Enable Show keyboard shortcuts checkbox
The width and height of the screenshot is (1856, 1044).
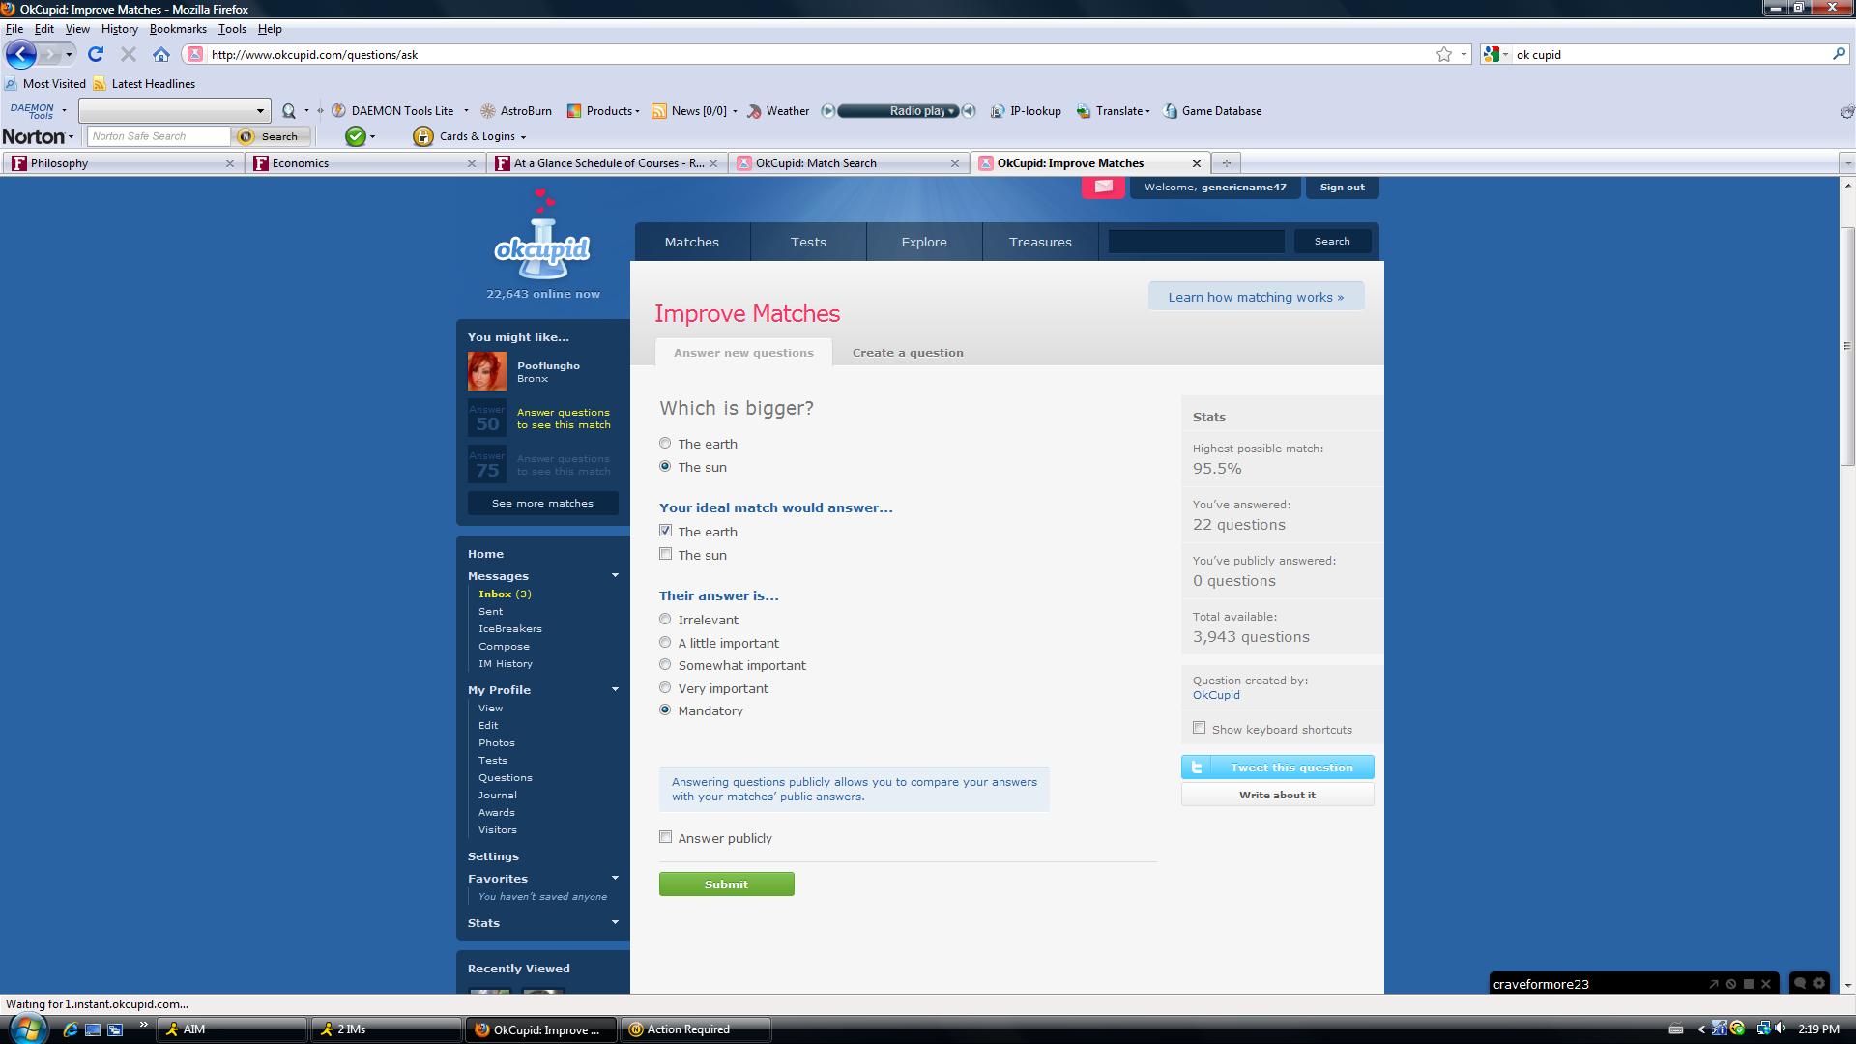pos(1199,728)
